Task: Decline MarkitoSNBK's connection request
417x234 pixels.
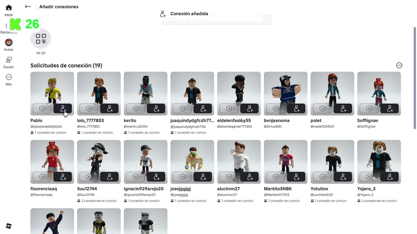Action: pos(276,176)
